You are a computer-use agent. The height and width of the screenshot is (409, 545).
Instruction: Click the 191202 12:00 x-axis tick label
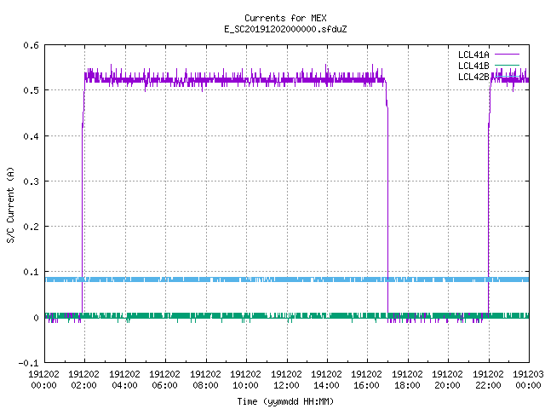[286, 380]
